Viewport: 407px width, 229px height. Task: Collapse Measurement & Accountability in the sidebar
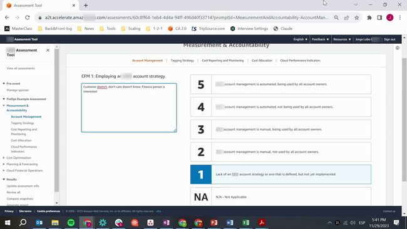click(x=4, y=106)
